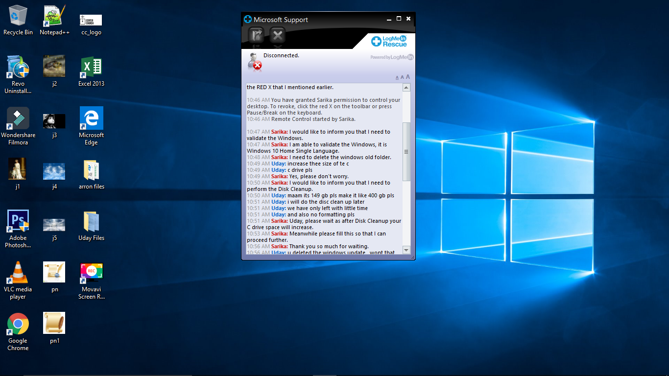Screen dimensions: 669x376
Task: Click the chat scrollbar up arrow
Action: click(x=406, y=88)
